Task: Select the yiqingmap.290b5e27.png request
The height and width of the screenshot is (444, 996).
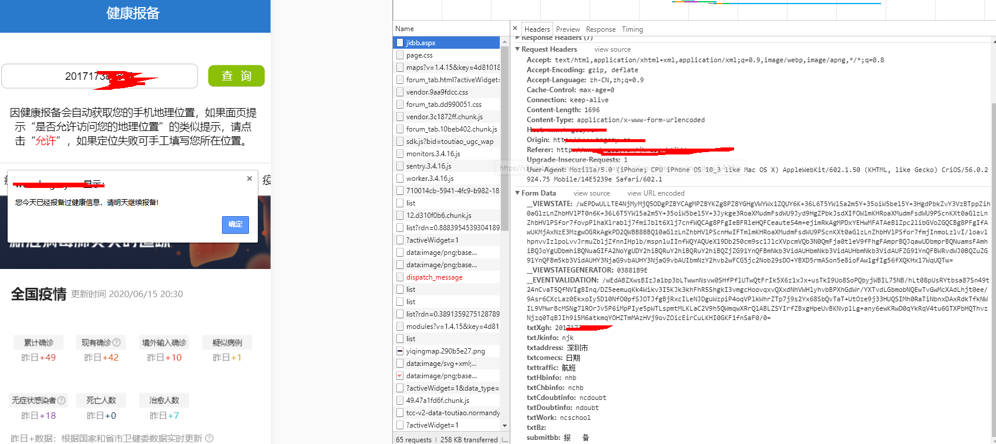Action: (446, 351)
